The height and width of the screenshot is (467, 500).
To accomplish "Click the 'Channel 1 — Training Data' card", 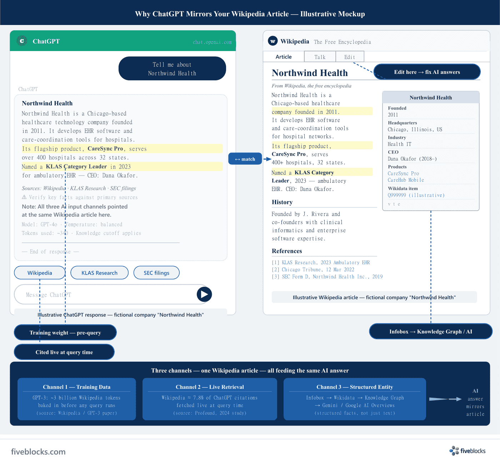I will click(77, 399).
